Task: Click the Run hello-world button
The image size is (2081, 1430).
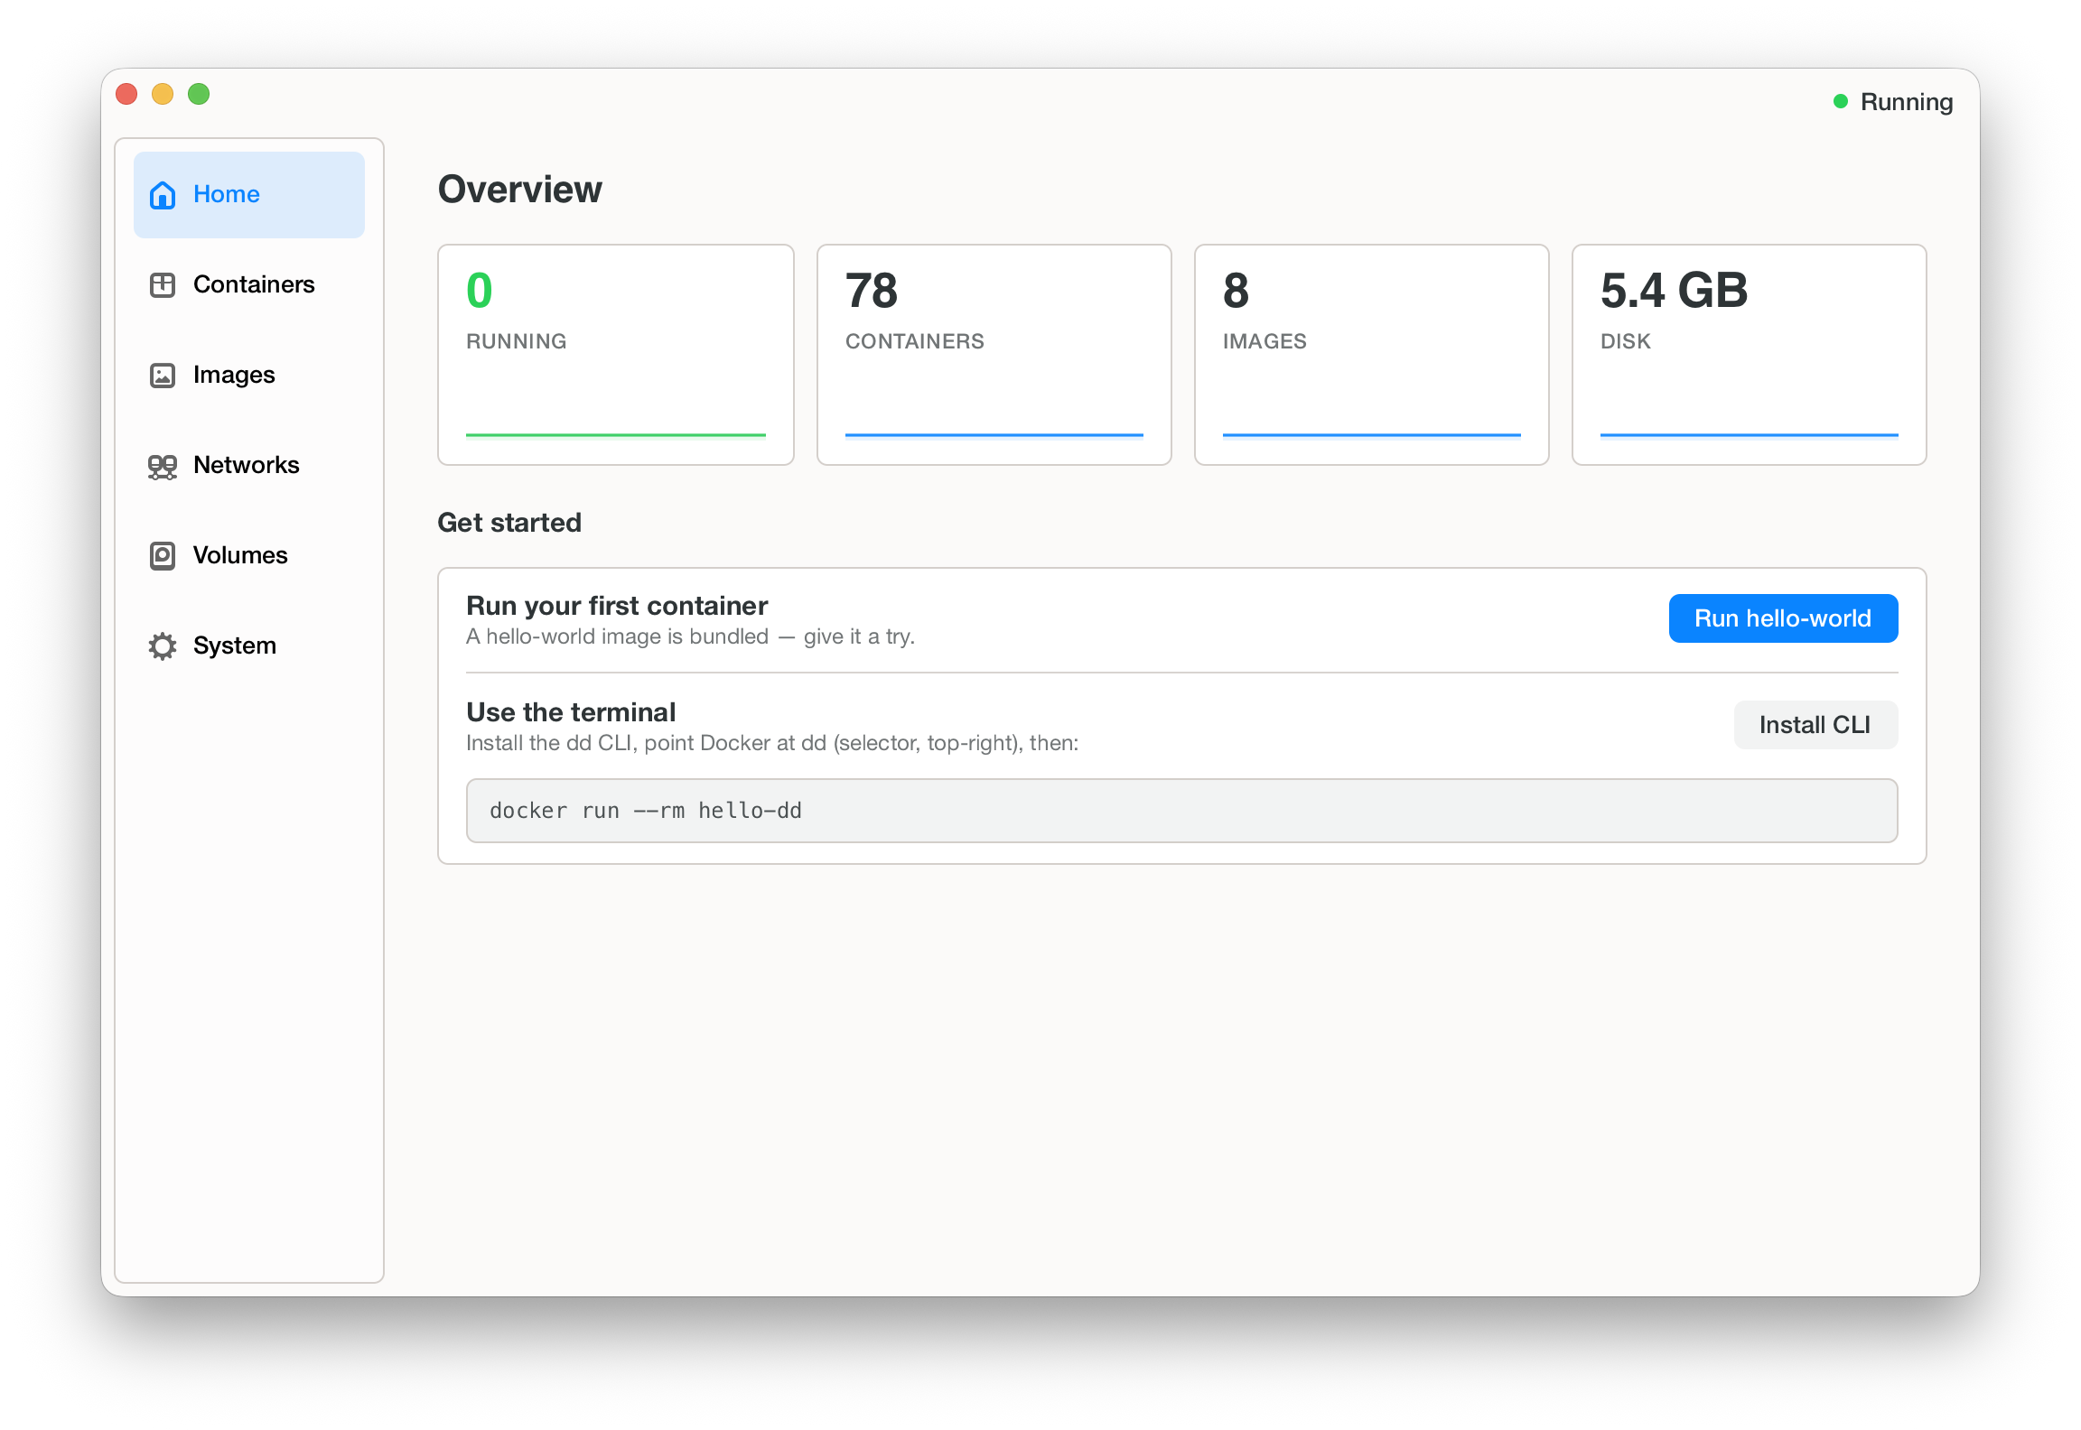Action: tap(1783, 618)
